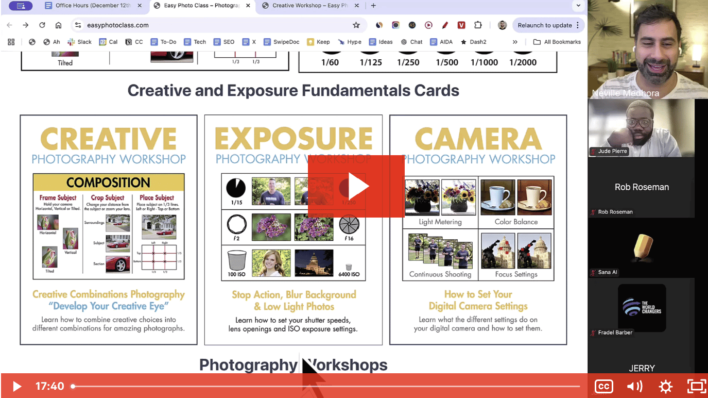Click the purple screen-share indicator pill
Screen dimensions: 708x398
tap(21, 6)
